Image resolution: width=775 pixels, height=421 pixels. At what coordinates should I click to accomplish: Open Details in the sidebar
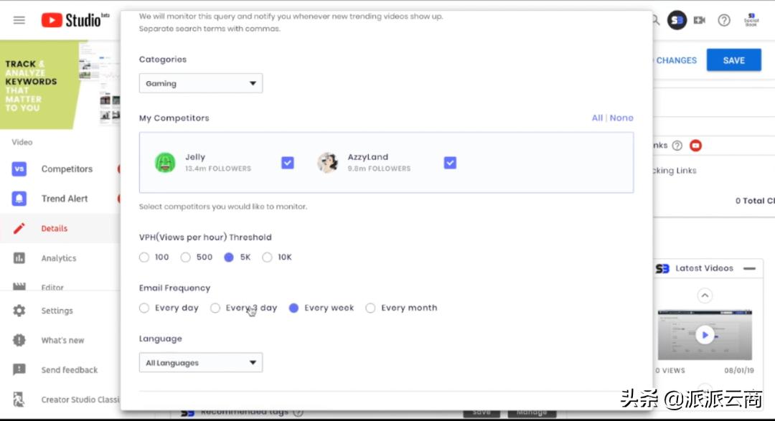click(55, 228)
